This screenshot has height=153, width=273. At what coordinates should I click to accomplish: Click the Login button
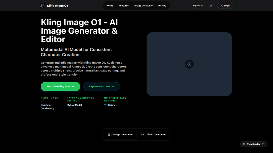coord(225,6)
